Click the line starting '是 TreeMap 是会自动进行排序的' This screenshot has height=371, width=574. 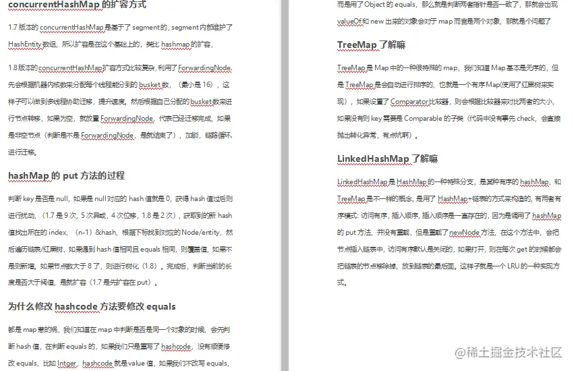tap(446, 85)
